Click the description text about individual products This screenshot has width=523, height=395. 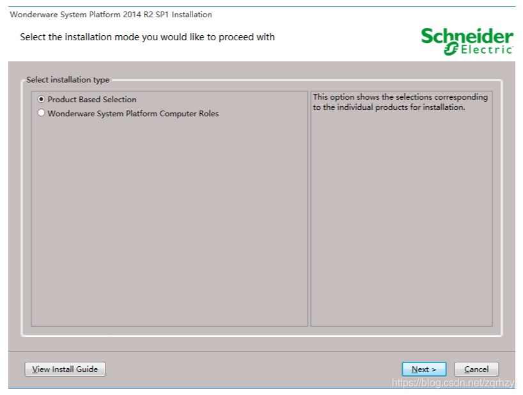[x=400, y=102]
